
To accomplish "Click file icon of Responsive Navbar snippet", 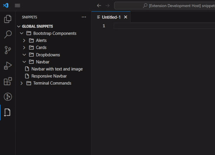I will (27, 76).
